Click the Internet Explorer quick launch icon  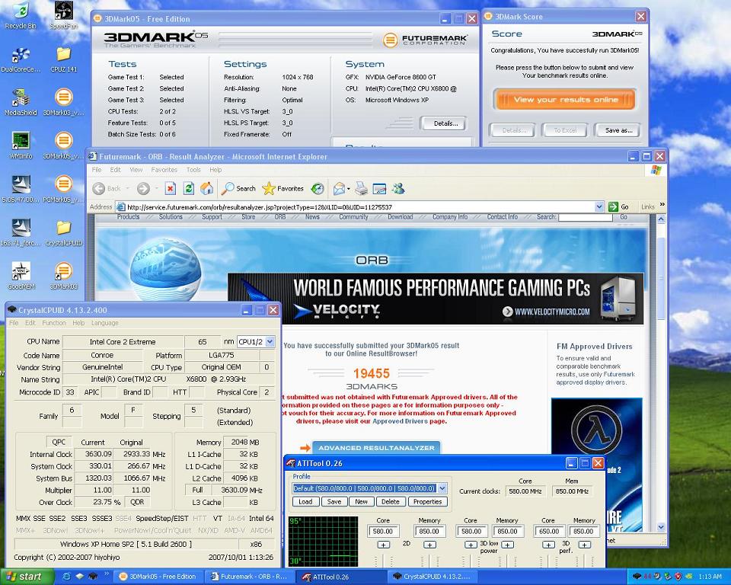[66, 577]
